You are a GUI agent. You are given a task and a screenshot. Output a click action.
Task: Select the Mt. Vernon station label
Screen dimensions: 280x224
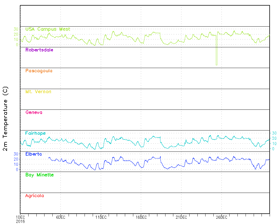coord(38,92)
